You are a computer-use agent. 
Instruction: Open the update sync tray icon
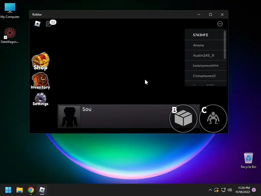216,190
